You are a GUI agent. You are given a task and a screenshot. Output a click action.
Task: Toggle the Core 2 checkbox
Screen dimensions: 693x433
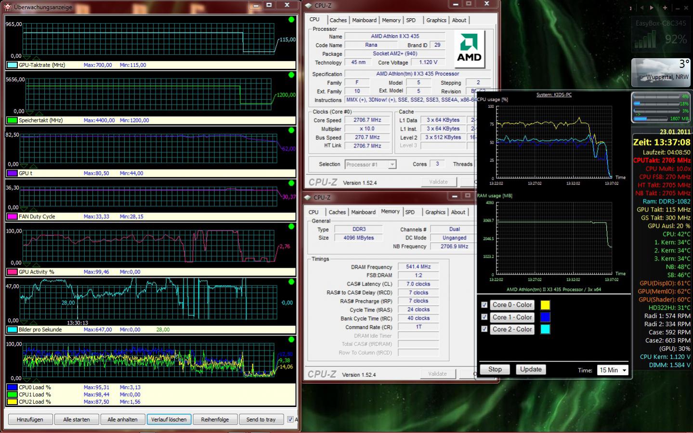pos(484,329)
